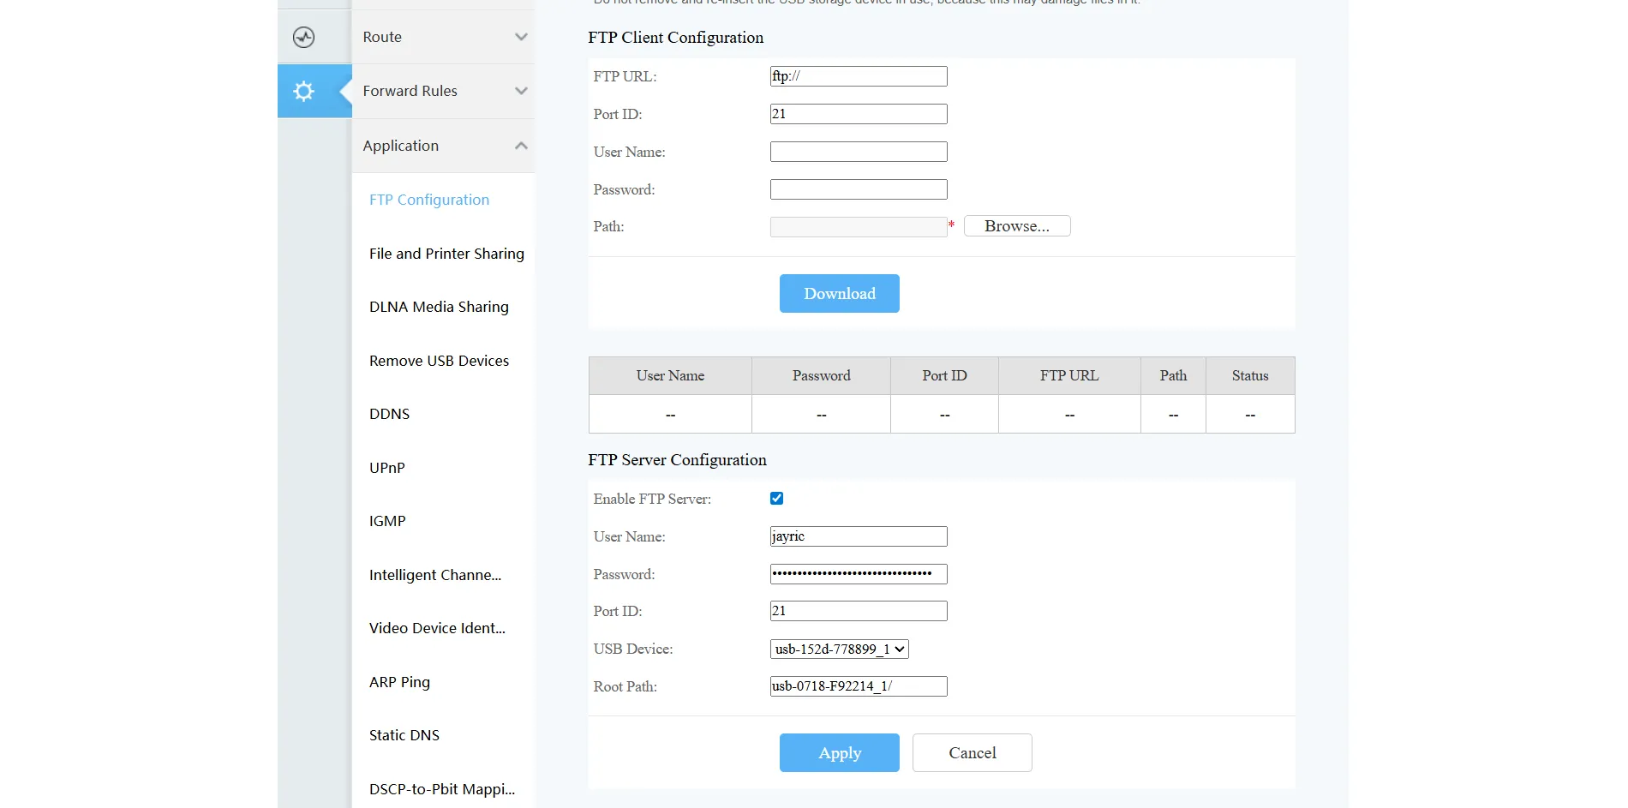1628x808 pixels.
Task: Cancel the FTP Server changes
Action: [972, 752]
